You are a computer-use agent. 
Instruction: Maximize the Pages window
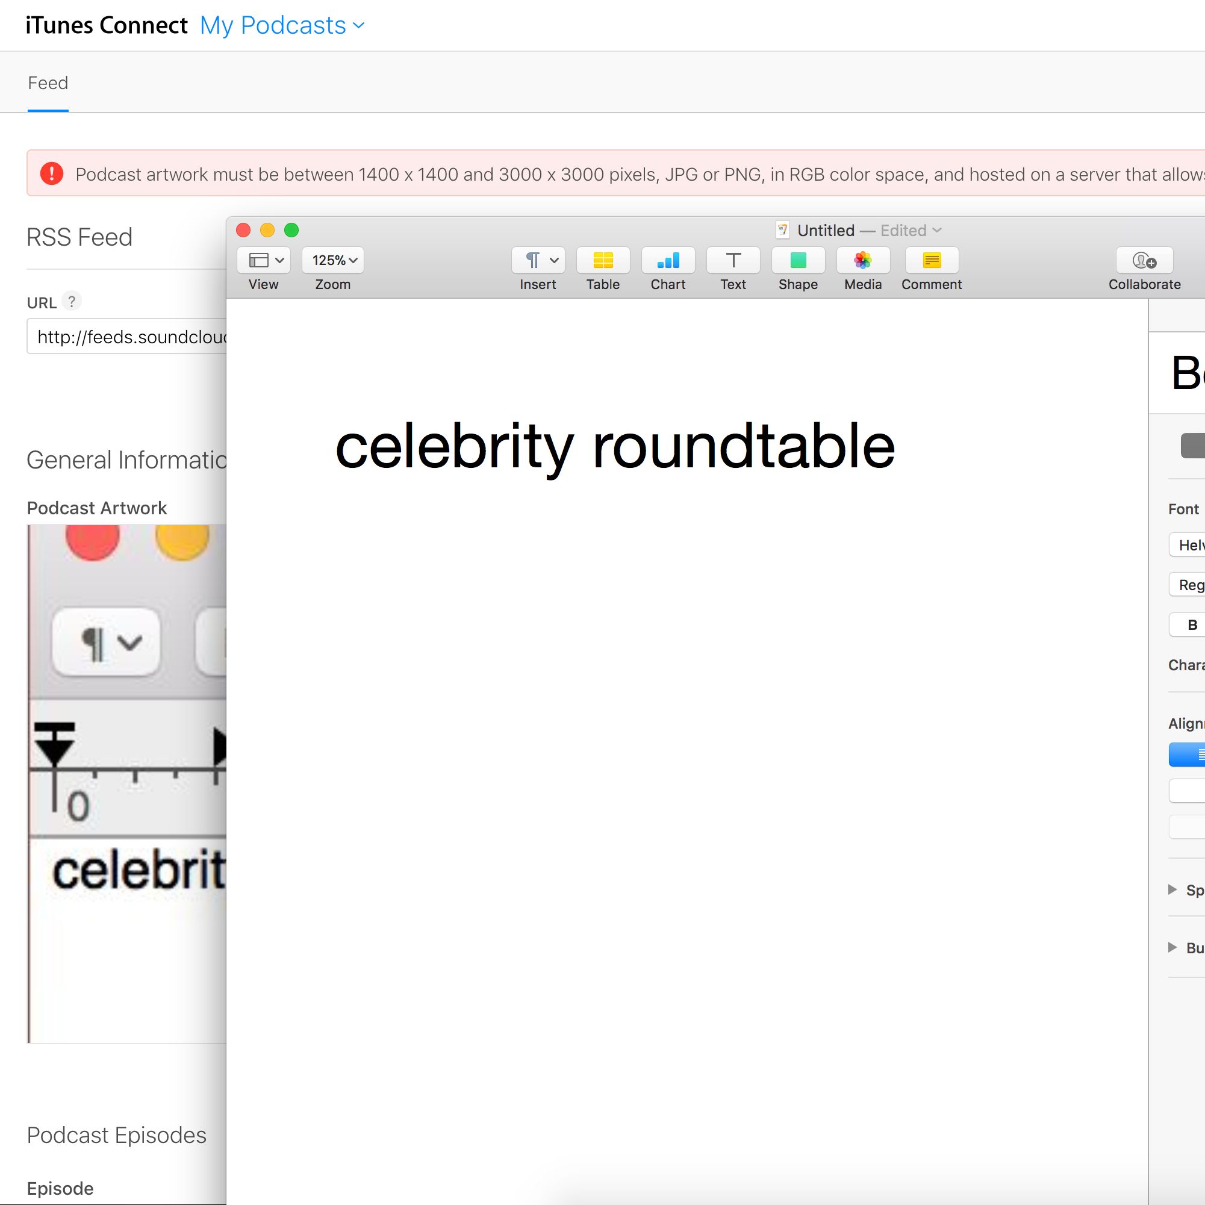pos(291,230)
